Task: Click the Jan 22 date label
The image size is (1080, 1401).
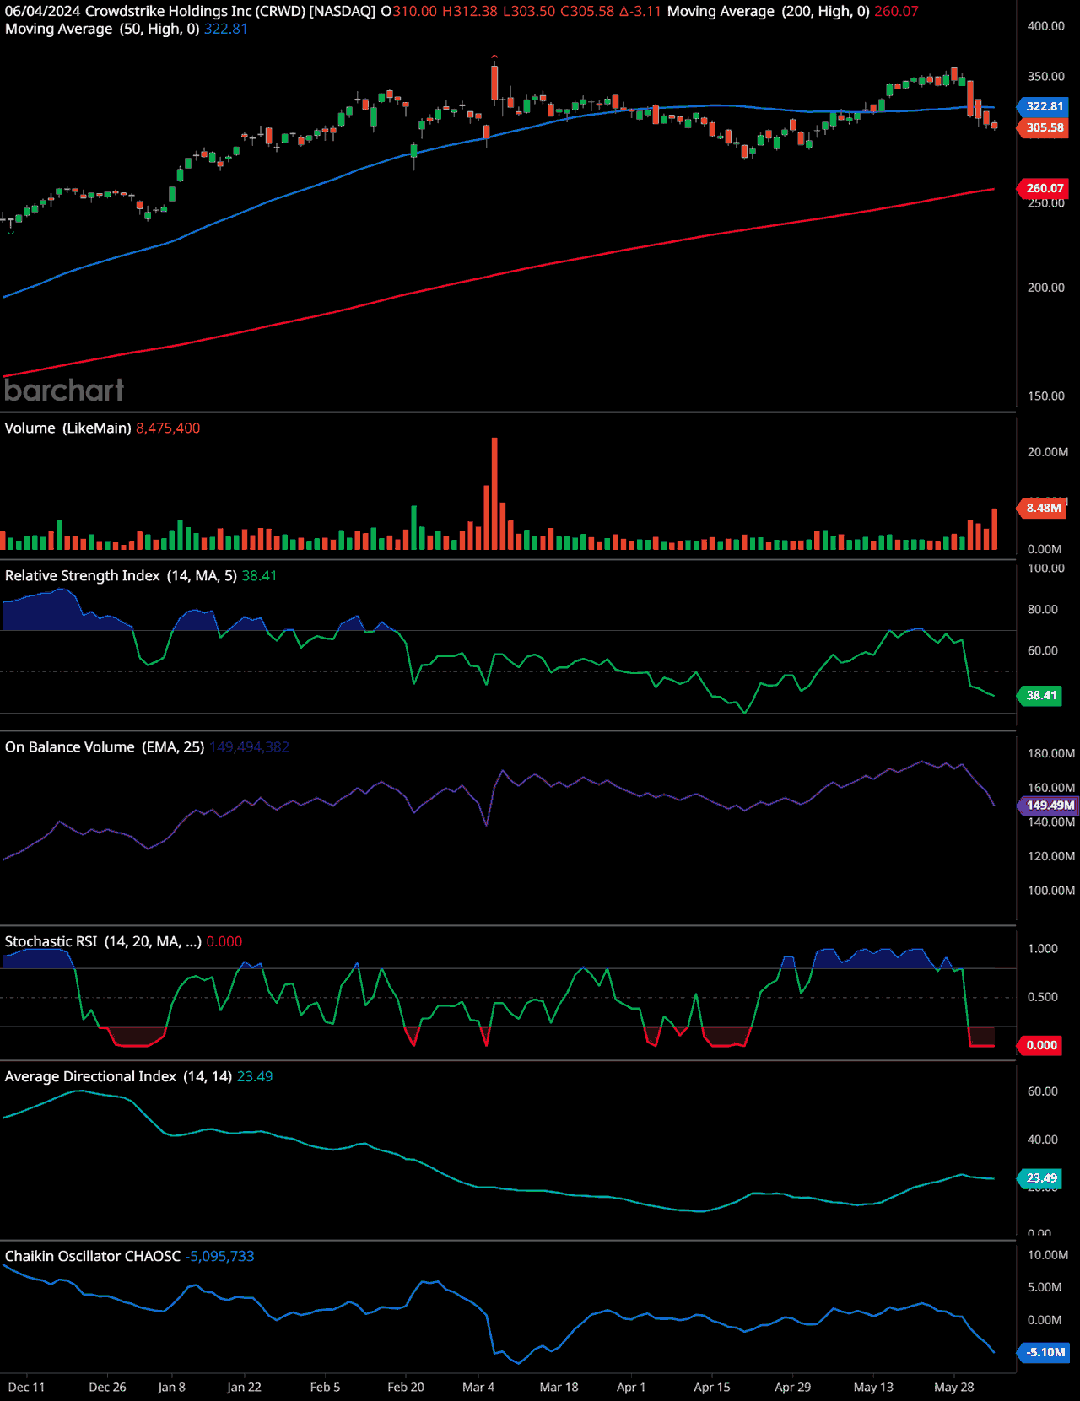Action: click(244, 1387)
